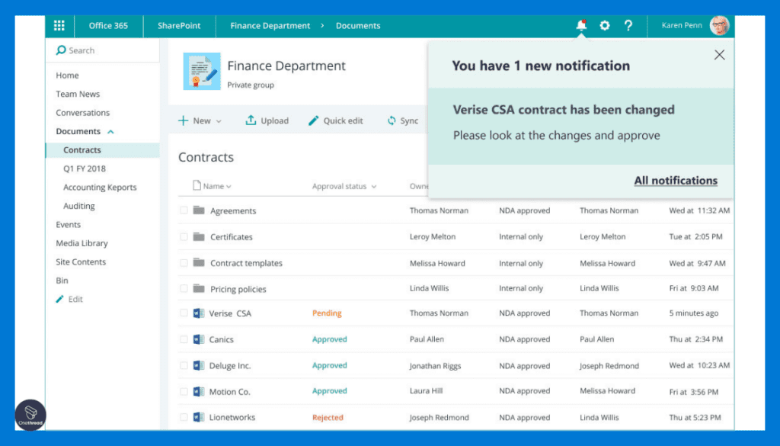
Task: Open Karen Penn's profile avatar
Action: coord(719,25)
